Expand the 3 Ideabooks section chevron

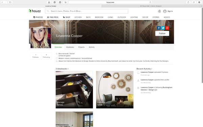pyautogui.click(x=68, y=69)
